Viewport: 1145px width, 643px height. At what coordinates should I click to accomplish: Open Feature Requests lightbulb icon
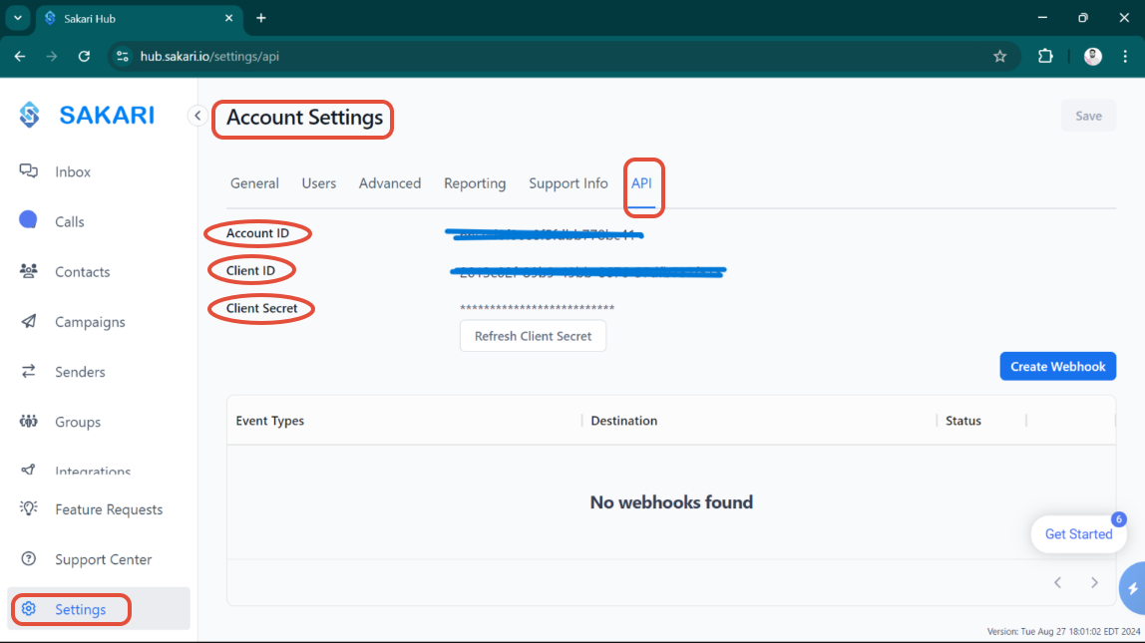pyautogui.click(x=29, y=508)
